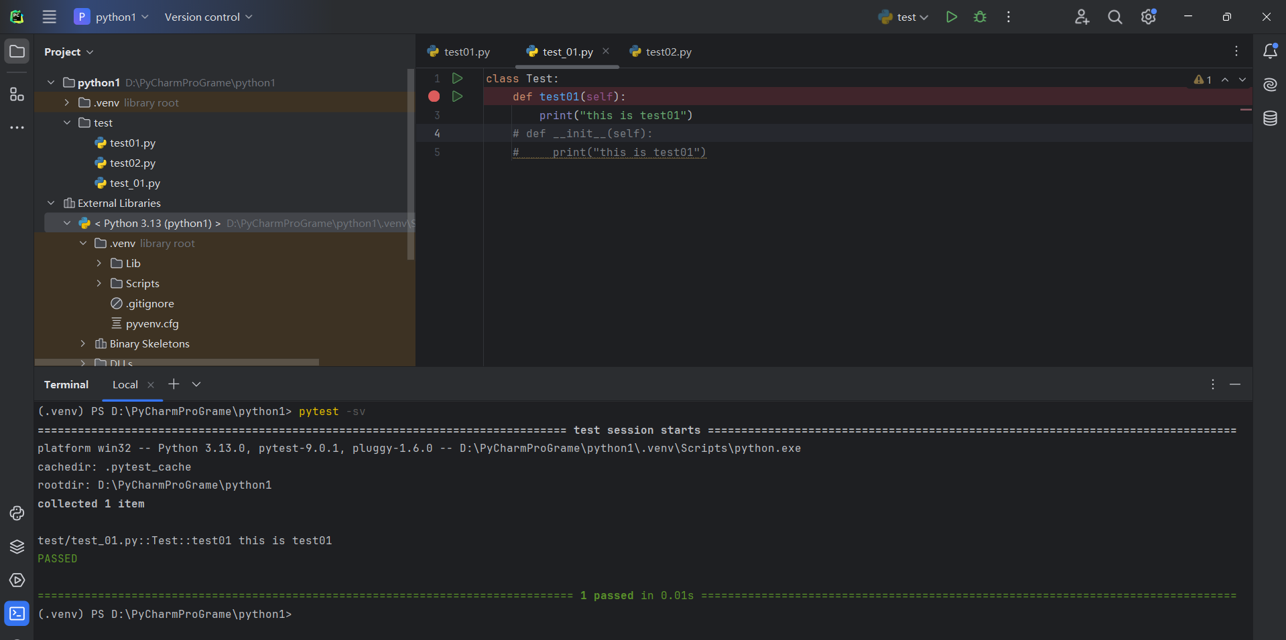Open the Notifications bell
The height and width of the screenshot is (640, 1286).
(1270, 51)
